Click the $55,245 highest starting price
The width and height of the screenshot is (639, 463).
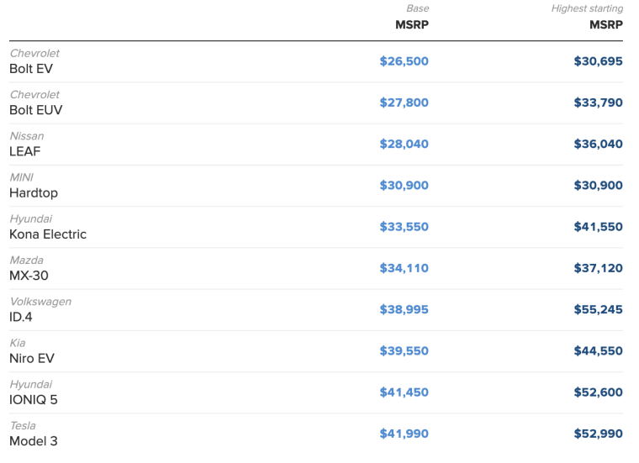599,309
